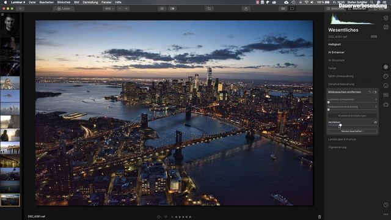Open the Datei menu

pyautogui.click(x=32, y=2)
